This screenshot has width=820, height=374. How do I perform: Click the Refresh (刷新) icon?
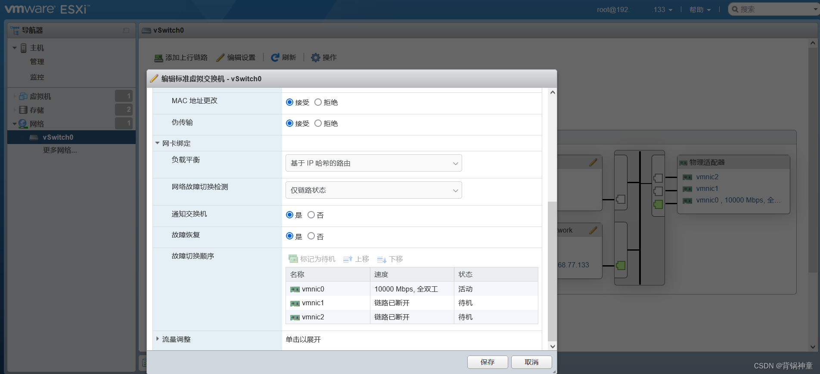pos(275,58)
